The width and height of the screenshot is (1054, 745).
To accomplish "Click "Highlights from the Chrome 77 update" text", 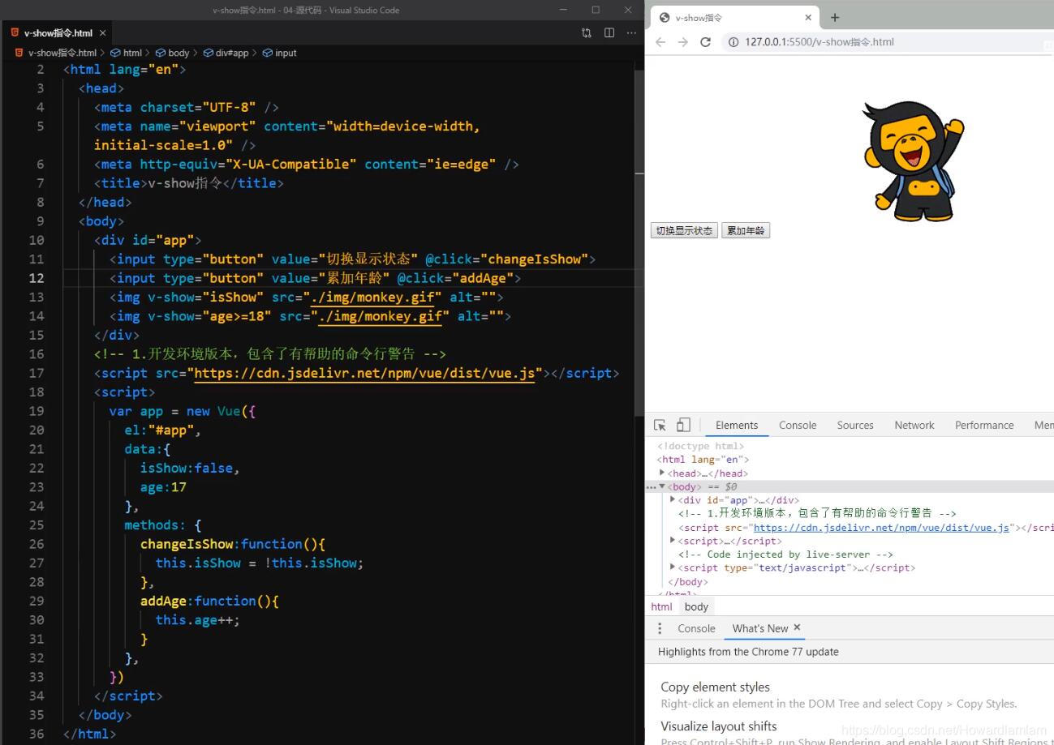I will (x=748, y=652).
